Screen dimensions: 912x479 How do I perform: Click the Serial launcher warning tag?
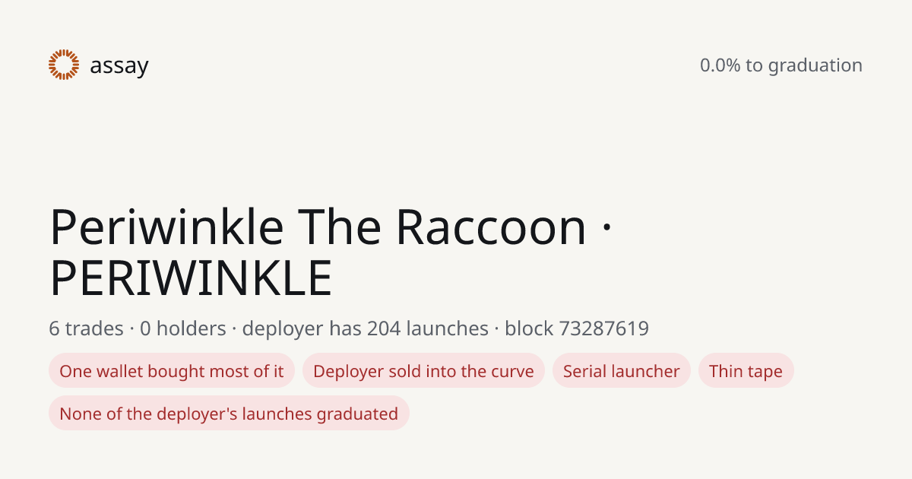coord(622,371)
